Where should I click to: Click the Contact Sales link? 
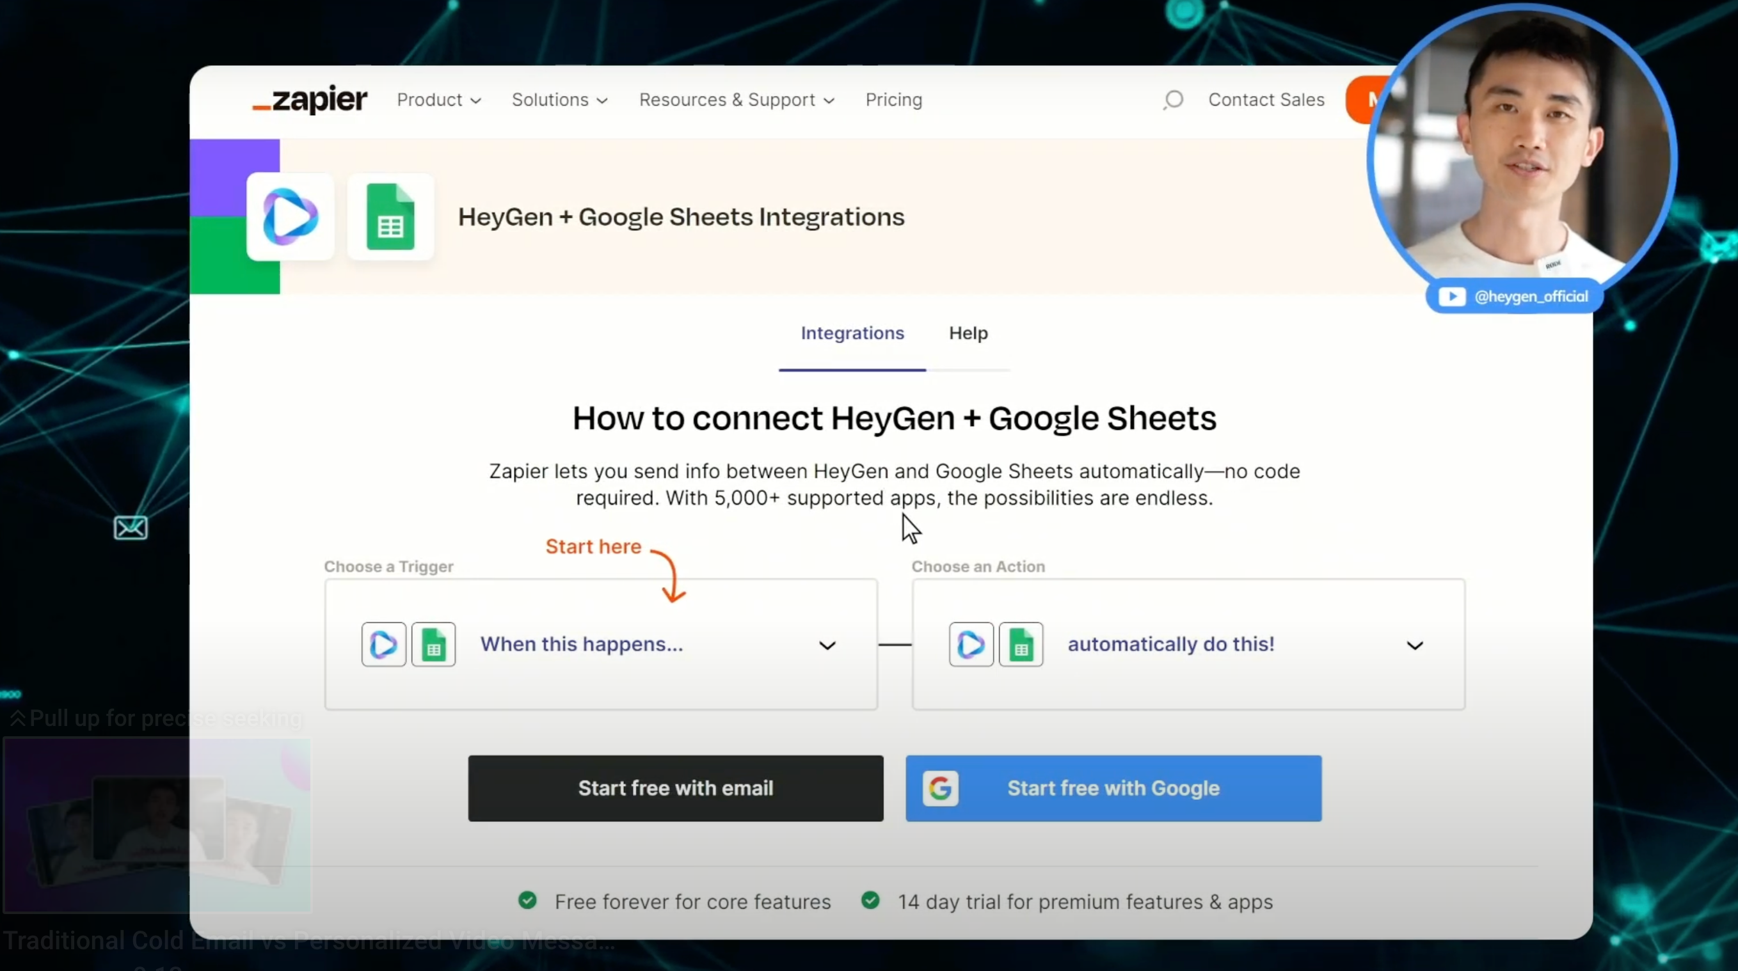coord(1266,100)
